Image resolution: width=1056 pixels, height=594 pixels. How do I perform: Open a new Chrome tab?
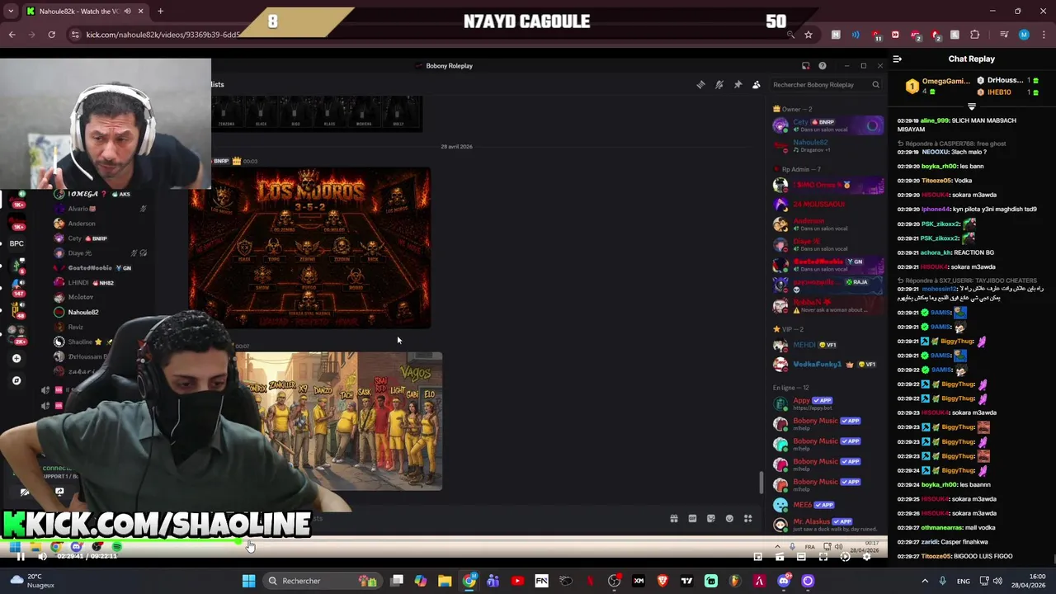point(160,11)
